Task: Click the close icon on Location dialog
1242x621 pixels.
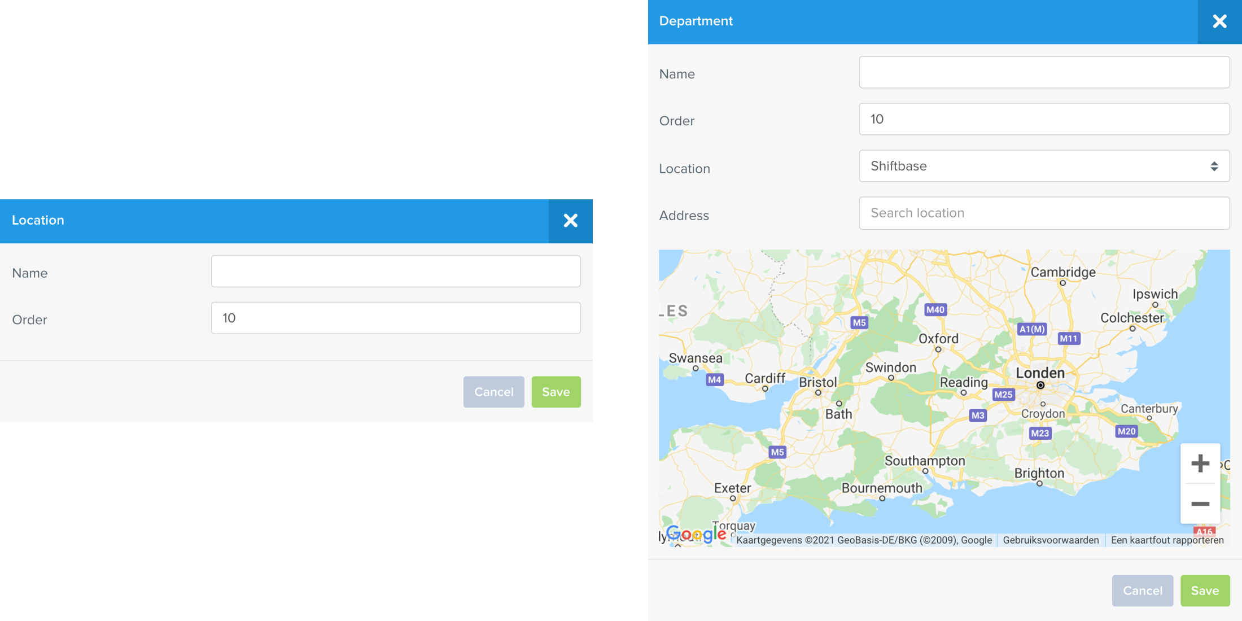Action: (571, 220)
